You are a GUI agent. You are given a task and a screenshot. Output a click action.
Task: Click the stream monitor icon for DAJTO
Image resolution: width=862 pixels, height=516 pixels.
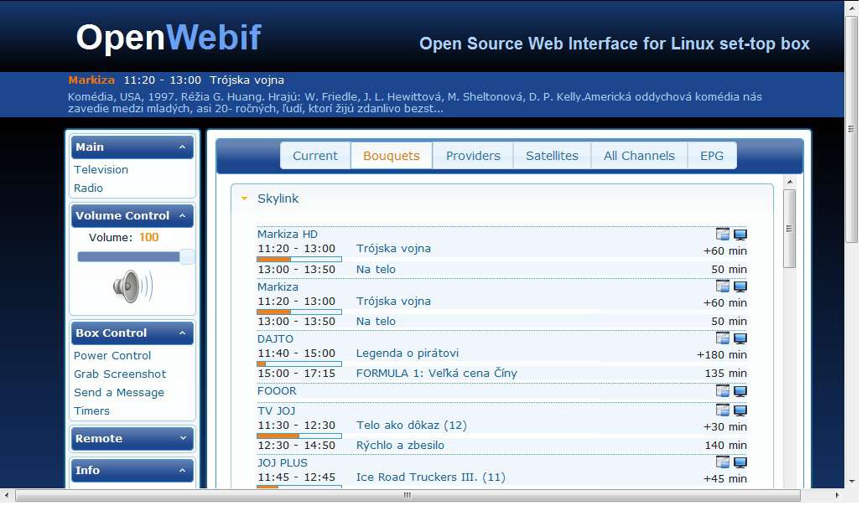[740, 338]
